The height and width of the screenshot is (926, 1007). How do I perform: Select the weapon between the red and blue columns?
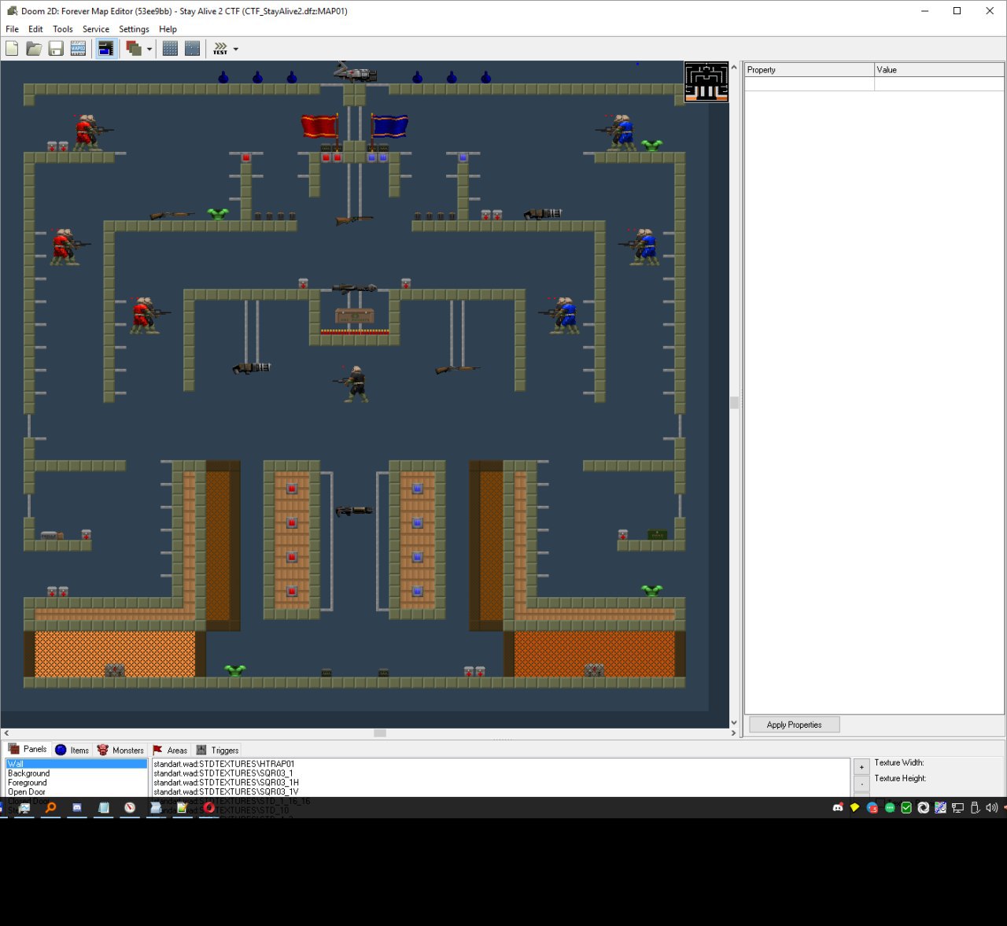354,511
